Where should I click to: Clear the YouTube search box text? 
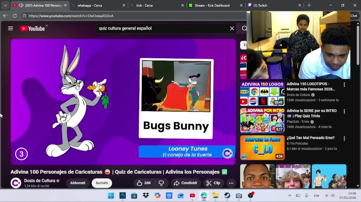pos(232,28)
